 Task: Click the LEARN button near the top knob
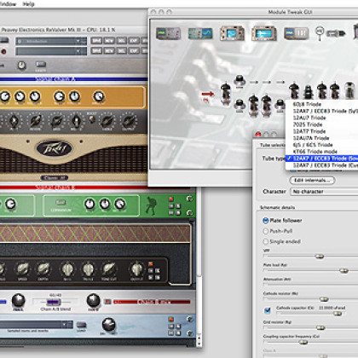[41, 64]
